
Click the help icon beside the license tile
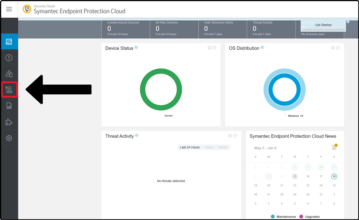point(348,22)
